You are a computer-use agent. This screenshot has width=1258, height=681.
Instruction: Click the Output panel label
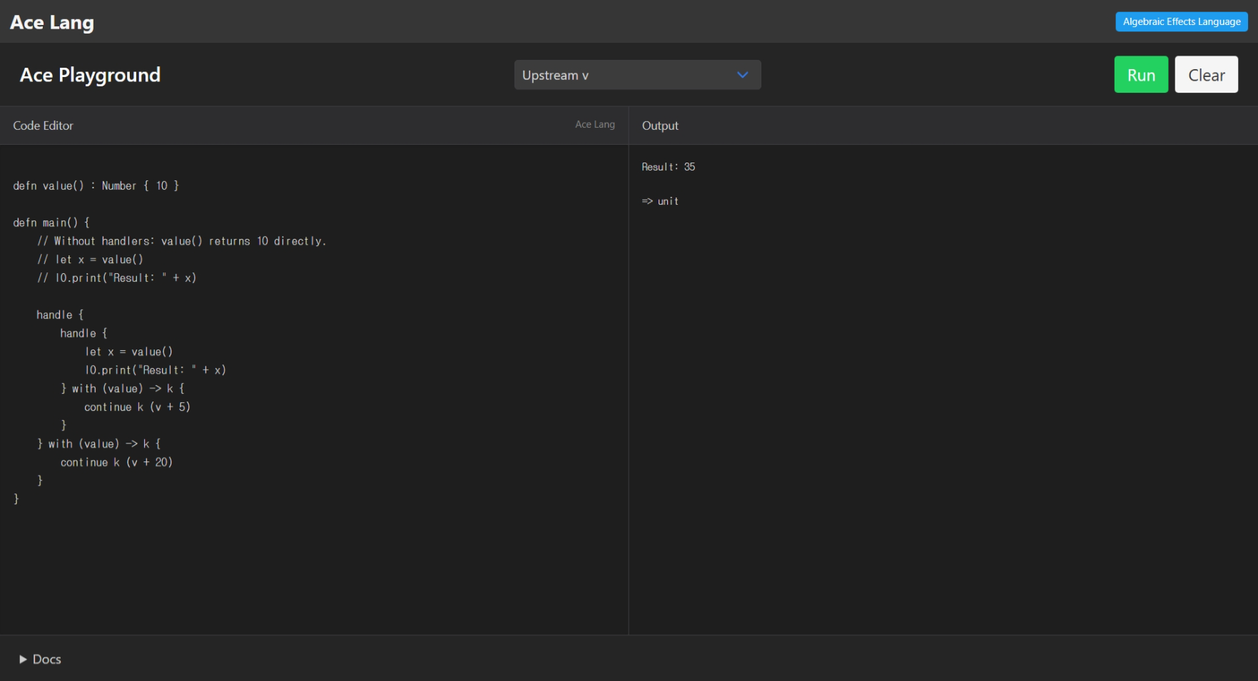click(660, 126)
